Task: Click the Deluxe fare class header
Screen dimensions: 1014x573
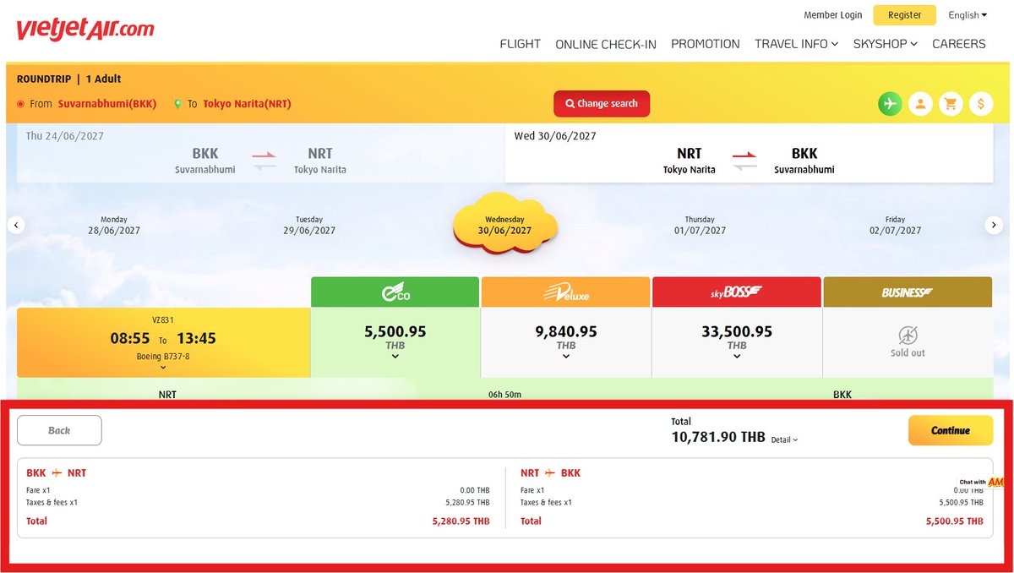Action: pos(565,292)
